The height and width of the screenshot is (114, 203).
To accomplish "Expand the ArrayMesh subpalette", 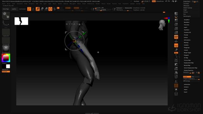I will click(187, 20).
